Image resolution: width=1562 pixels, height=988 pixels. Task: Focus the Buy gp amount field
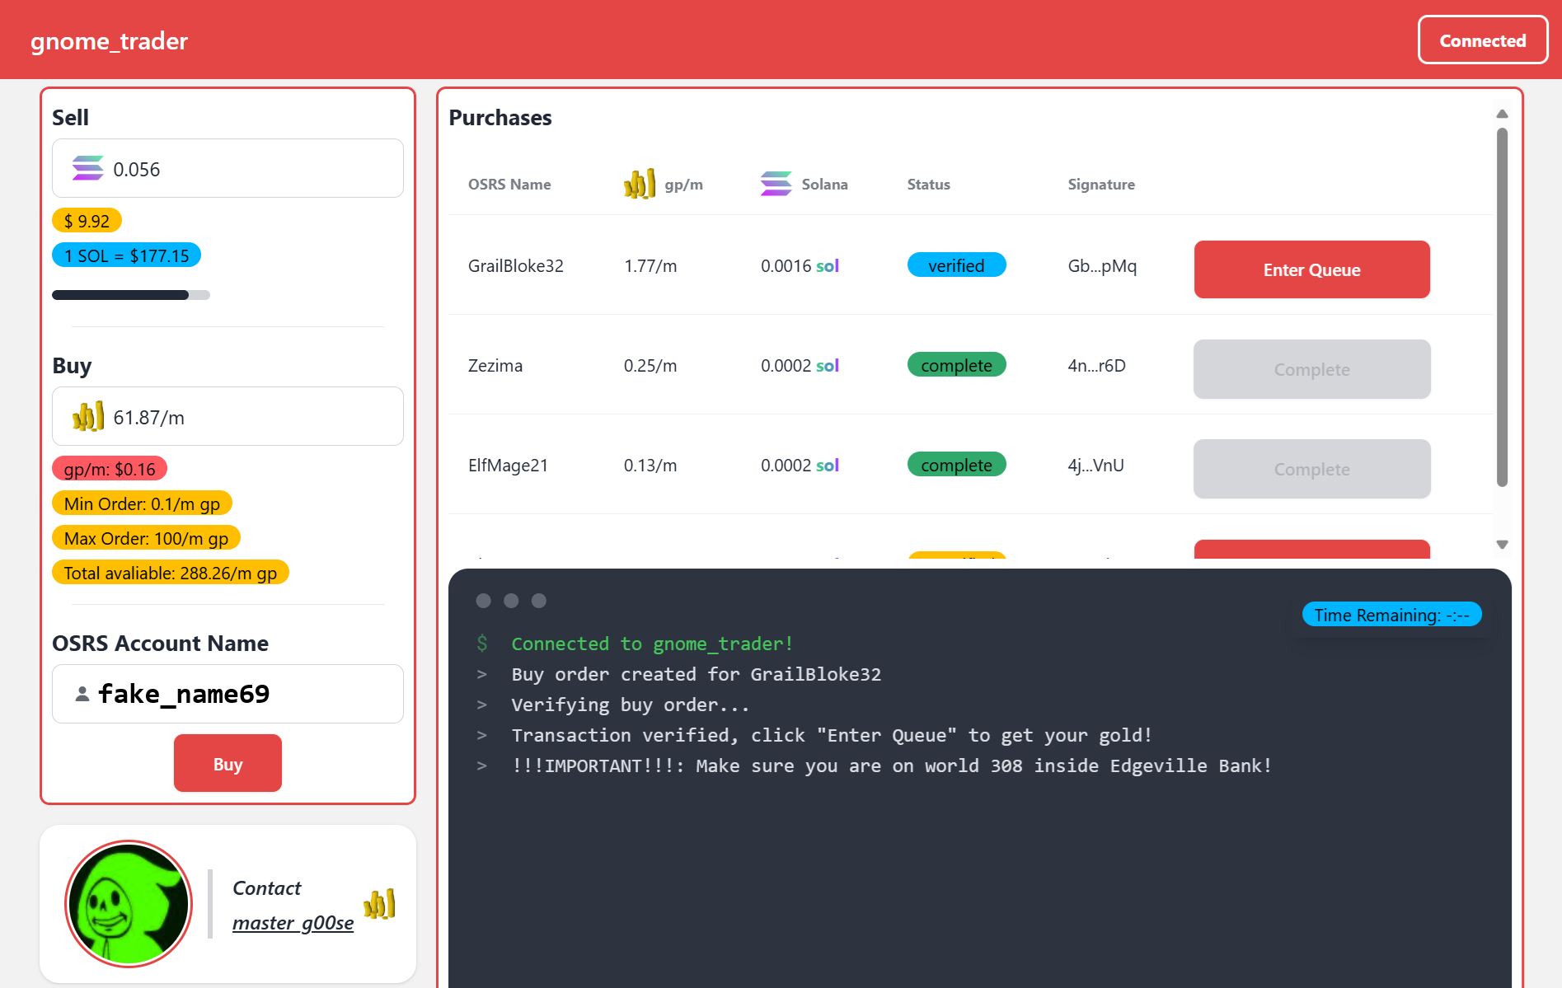pos(227,416)
